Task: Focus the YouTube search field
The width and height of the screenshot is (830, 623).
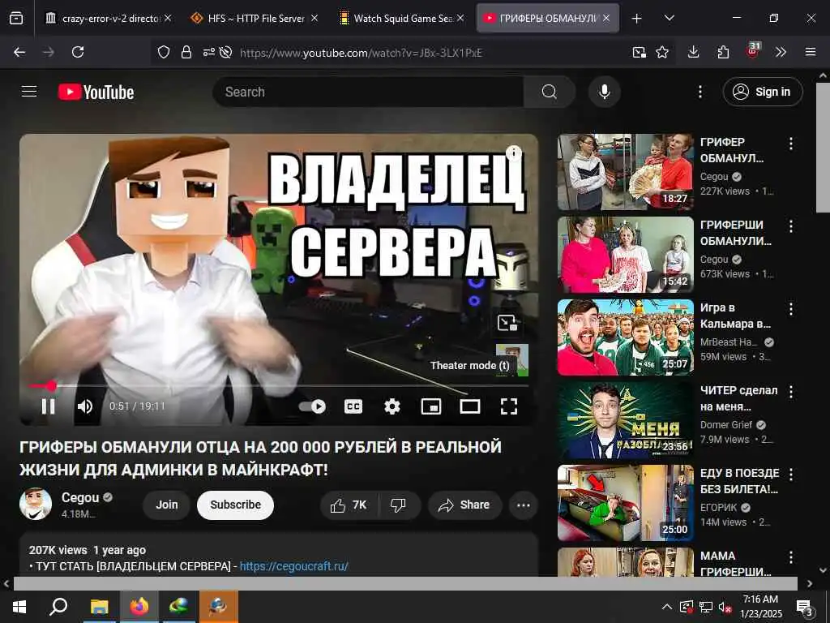Action: tap(368, 92)
